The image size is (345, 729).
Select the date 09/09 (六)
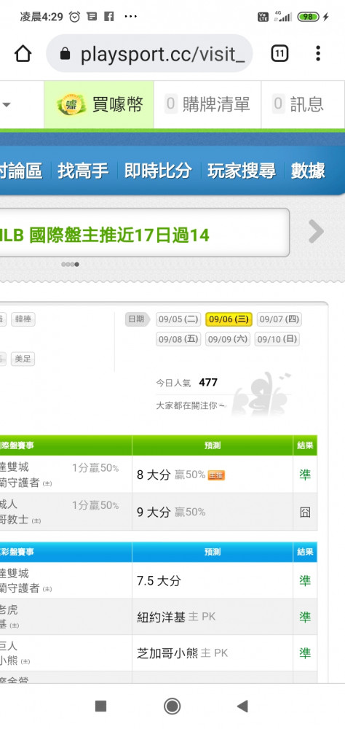point(228,339)
